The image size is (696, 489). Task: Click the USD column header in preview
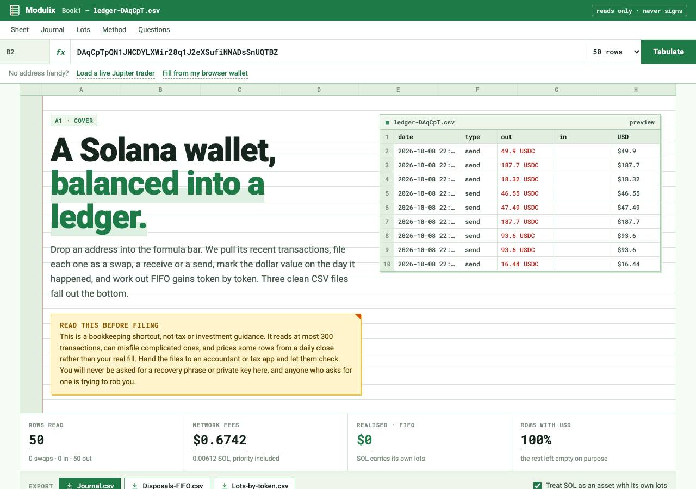(x=637, y=137)
